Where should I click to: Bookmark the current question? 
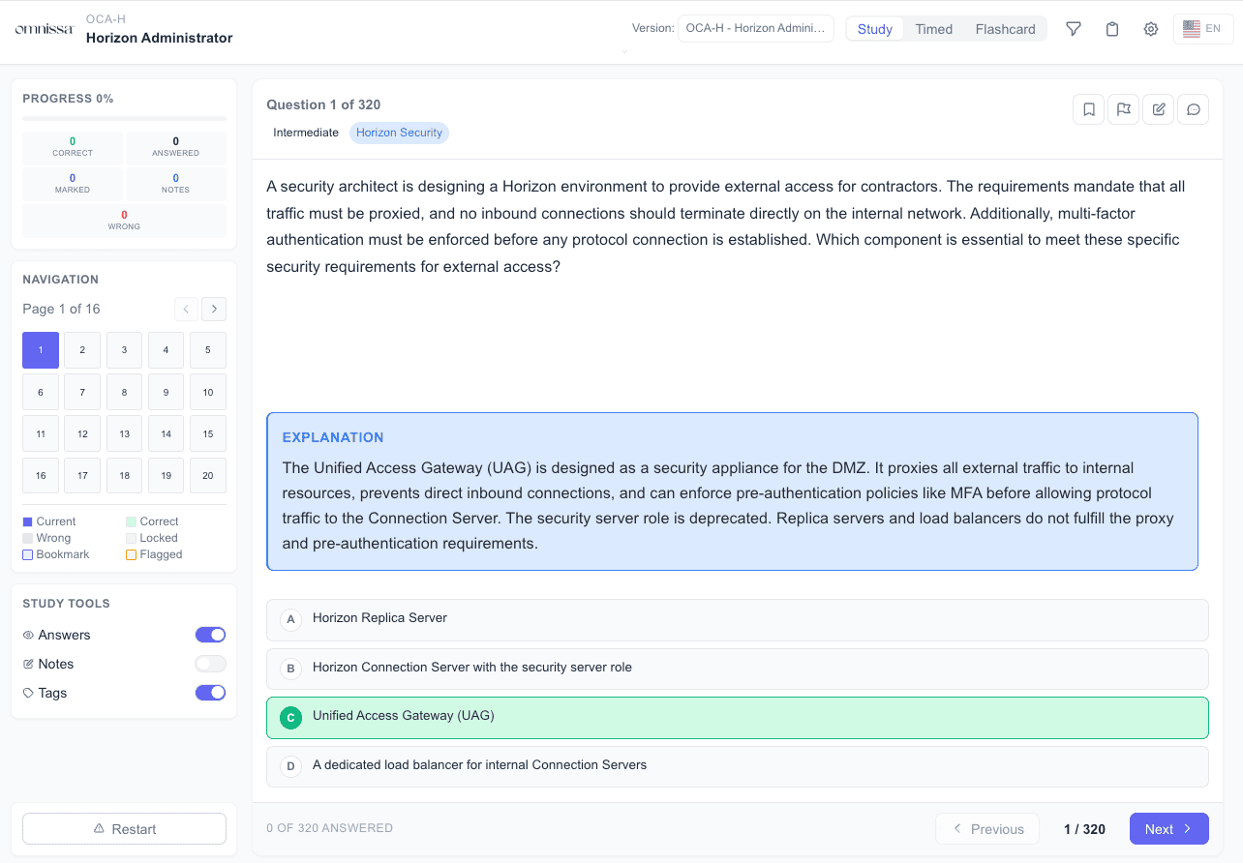click(1088, 109)
